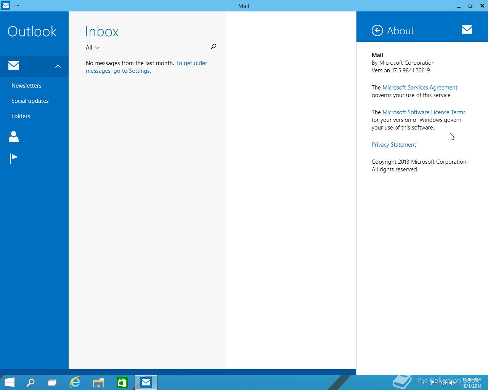Open File Explorer from taskbar
The width and height of the screenshot is (488, 390).
98,382
